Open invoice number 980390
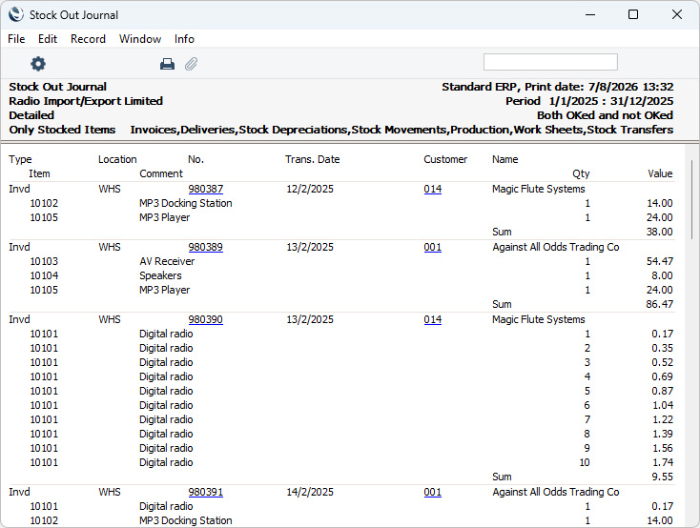700x528 pixels. (205, 319)
